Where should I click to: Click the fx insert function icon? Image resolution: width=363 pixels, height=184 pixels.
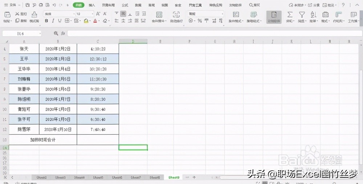click(63, 33)
